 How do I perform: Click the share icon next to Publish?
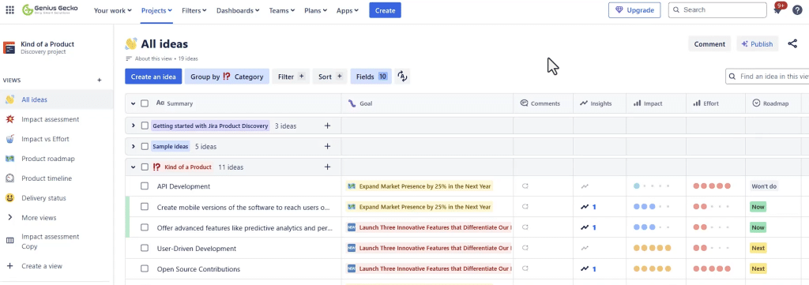(792, 43)
